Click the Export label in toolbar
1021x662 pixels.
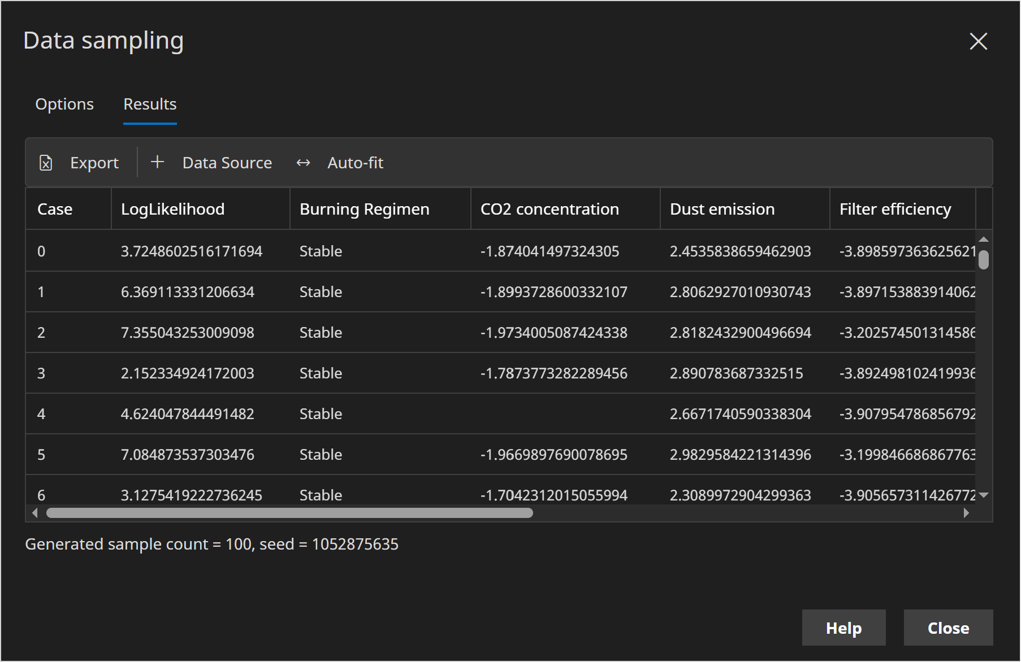point(94,163)
